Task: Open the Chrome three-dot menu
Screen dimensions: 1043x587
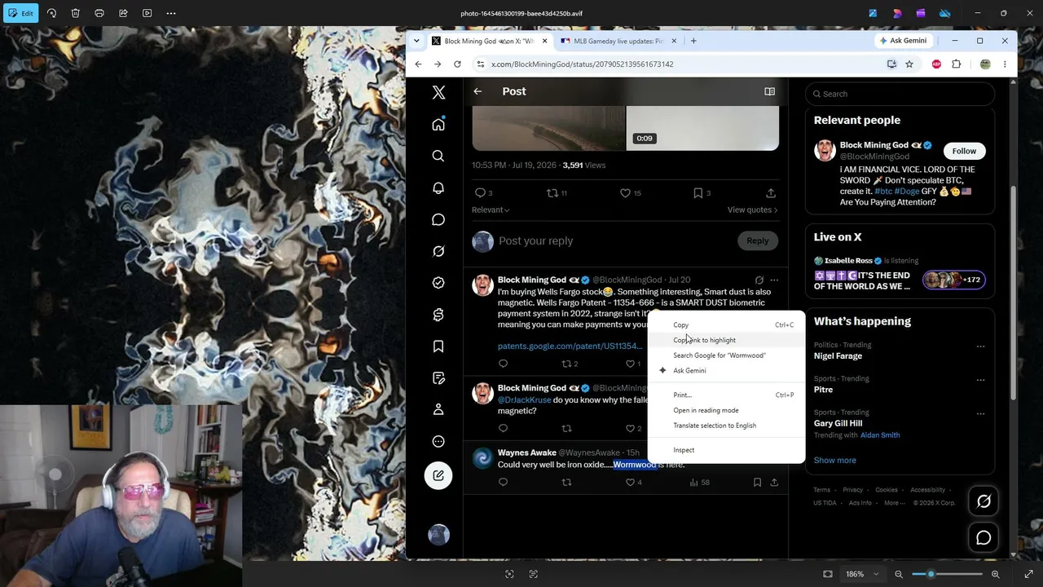Action: [1005, 64]
